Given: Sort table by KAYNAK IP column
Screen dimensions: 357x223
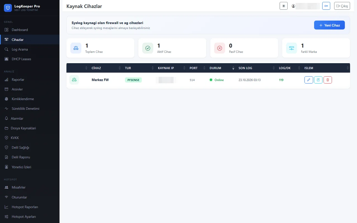Looking at the screenshot, I should pos(171,68).
